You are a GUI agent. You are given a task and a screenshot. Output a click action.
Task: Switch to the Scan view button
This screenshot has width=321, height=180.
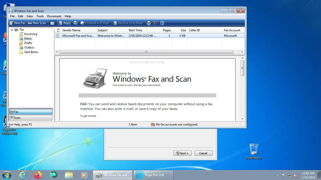[31, 118]
